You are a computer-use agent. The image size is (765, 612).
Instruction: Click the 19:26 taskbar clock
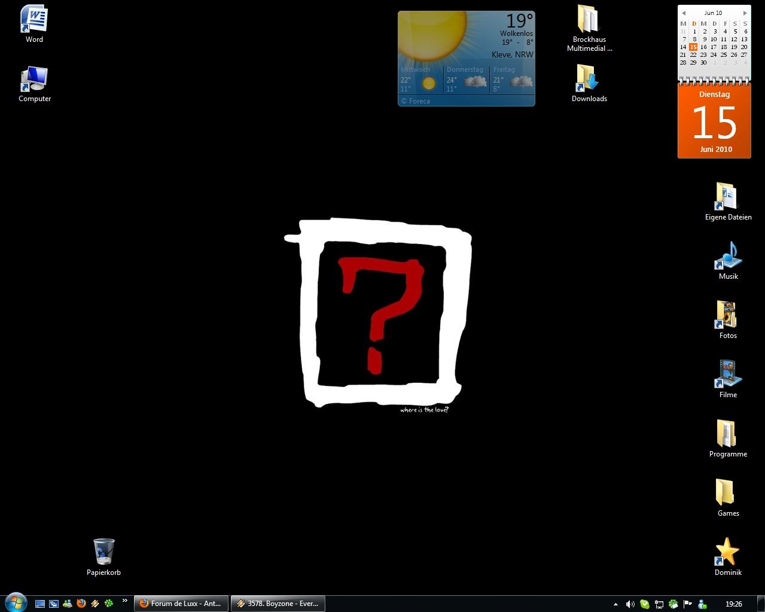point(733,604)
